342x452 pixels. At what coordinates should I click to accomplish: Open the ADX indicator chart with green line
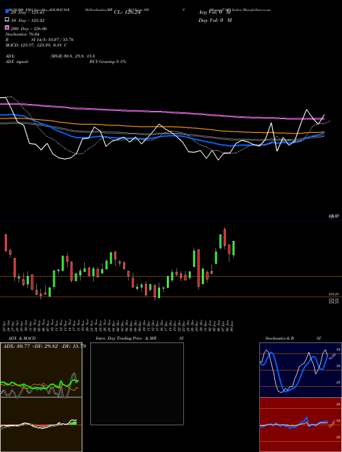coord(41,370)
